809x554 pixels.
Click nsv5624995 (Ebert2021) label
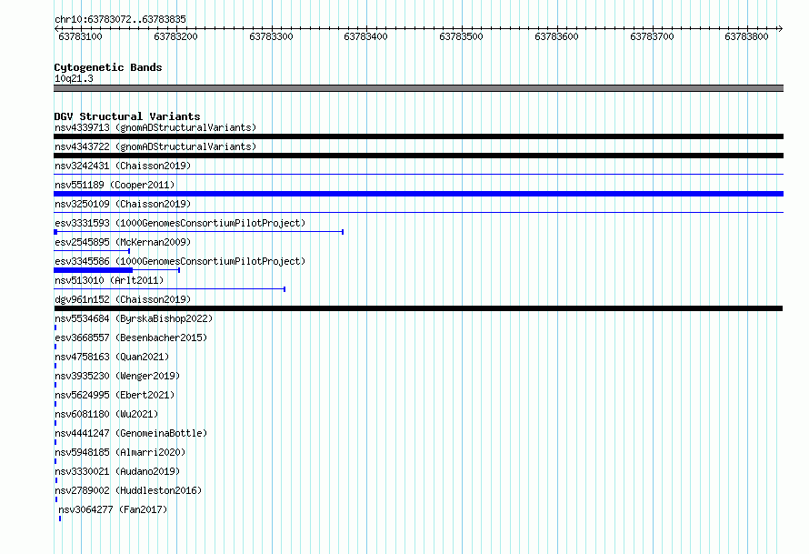pyautogui.click(x=115, y=395)
